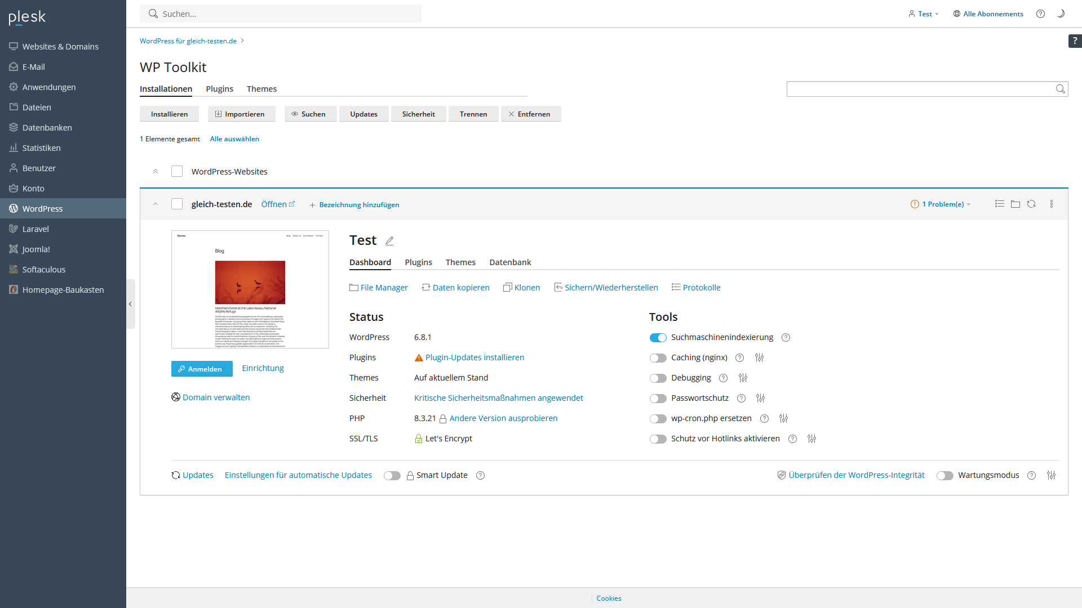Open the Datenbank tab
Viewport: 1082px width, 608px height.
click(x=510, y=262)
